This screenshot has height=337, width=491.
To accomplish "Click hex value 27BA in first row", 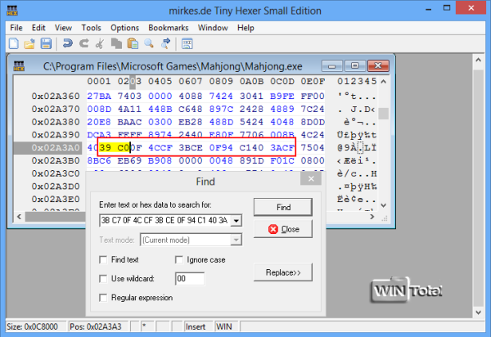I will point(99,96).
